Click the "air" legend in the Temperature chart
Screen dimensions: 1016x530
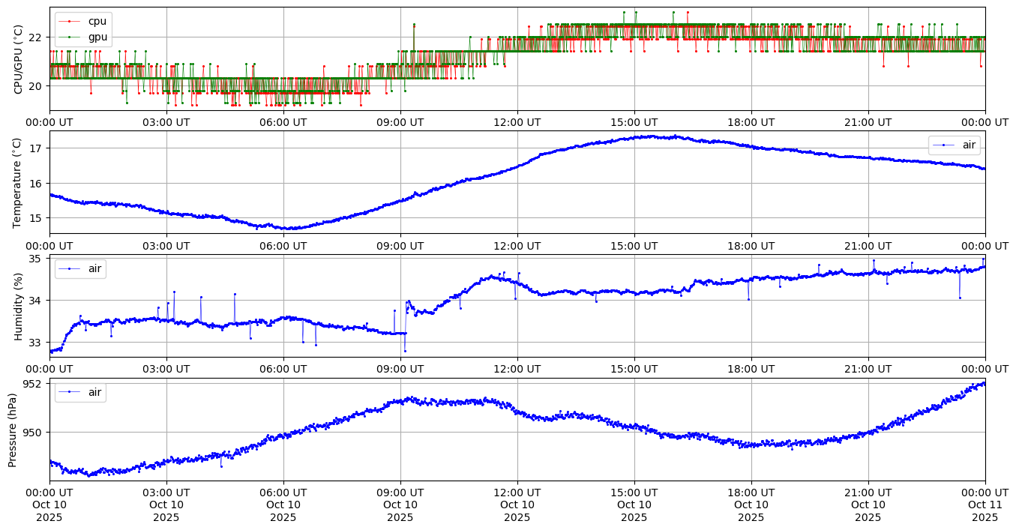pyautogui.click(x=954, y=145)
